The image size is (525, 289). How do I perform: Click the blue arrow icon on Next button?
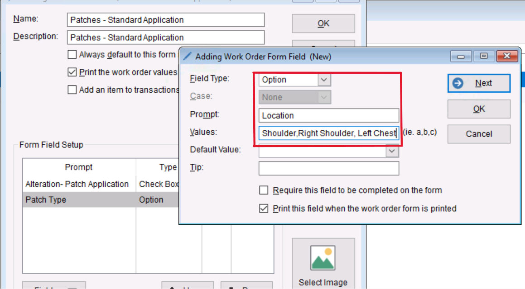[x=458, y=83]
